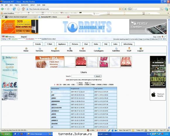
Task: Open the View menu
Action: (11, 5)
